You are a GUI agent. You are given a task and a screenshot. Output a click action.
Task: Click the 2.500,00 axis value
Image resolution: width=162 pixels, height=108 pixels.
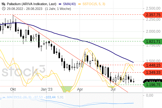pyautogui.click(x=153, y=8)
